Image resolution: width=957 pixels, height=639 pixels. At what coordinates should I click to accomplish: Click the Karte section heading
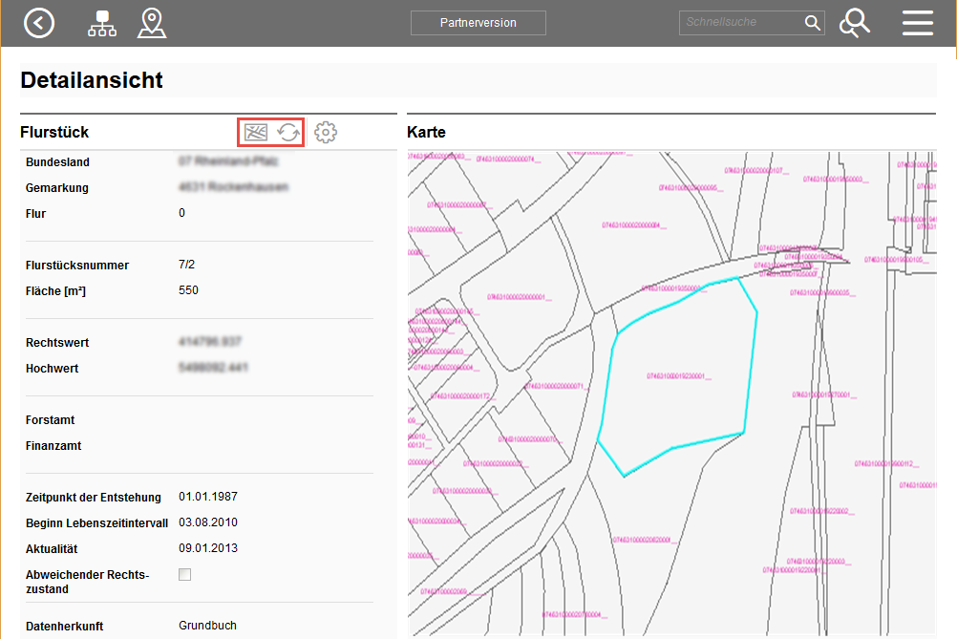426,133
